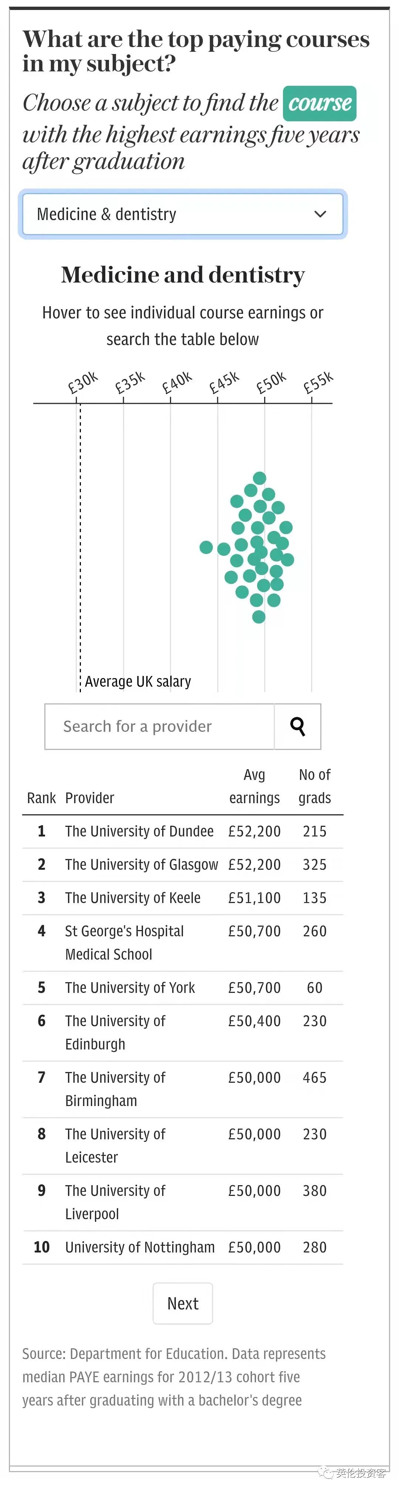Click the Search for a provider field

[x=160, y=726]
